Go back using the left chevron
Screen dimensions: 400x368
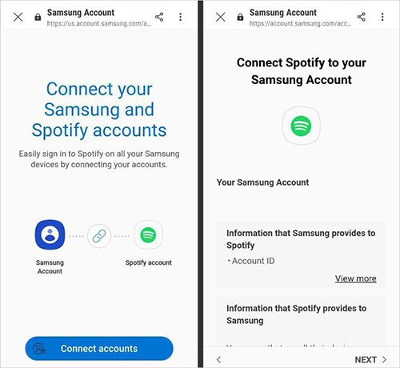(x=218, y=359)
